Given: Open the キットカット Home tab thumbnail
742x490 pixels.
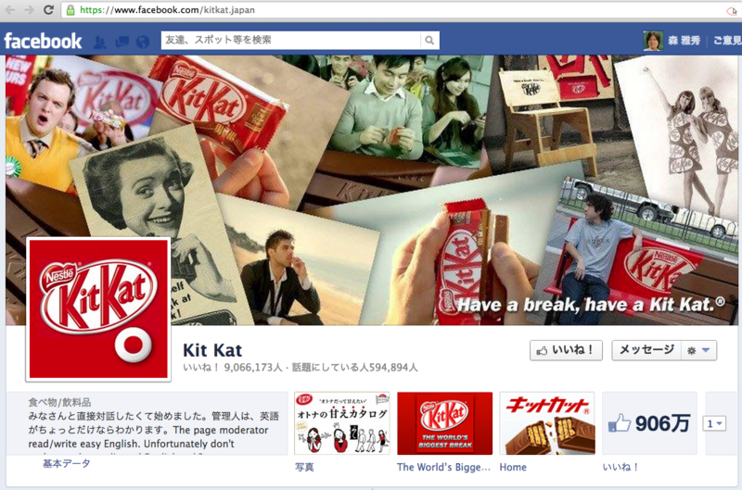Looking at the screenshot, I should (x=547, y=423).
